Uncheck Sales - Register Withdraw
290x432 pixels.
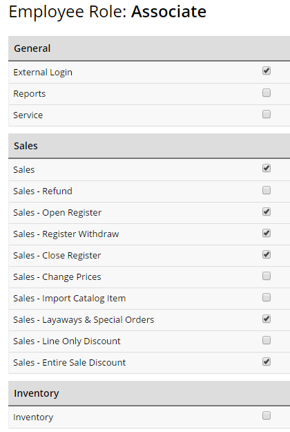tap(267, 233)
